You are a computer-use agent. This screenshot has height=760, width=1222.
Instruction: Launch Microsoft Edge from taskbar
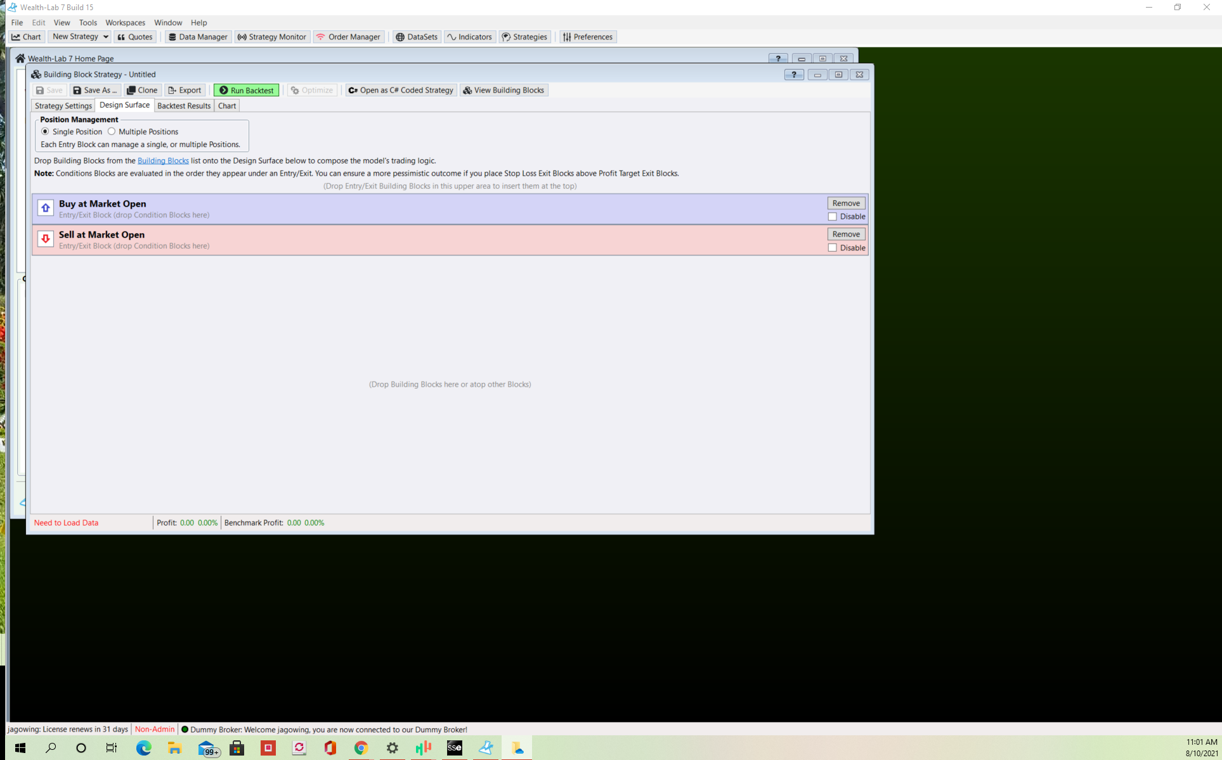pyautogui.click(x=143, y=748)
